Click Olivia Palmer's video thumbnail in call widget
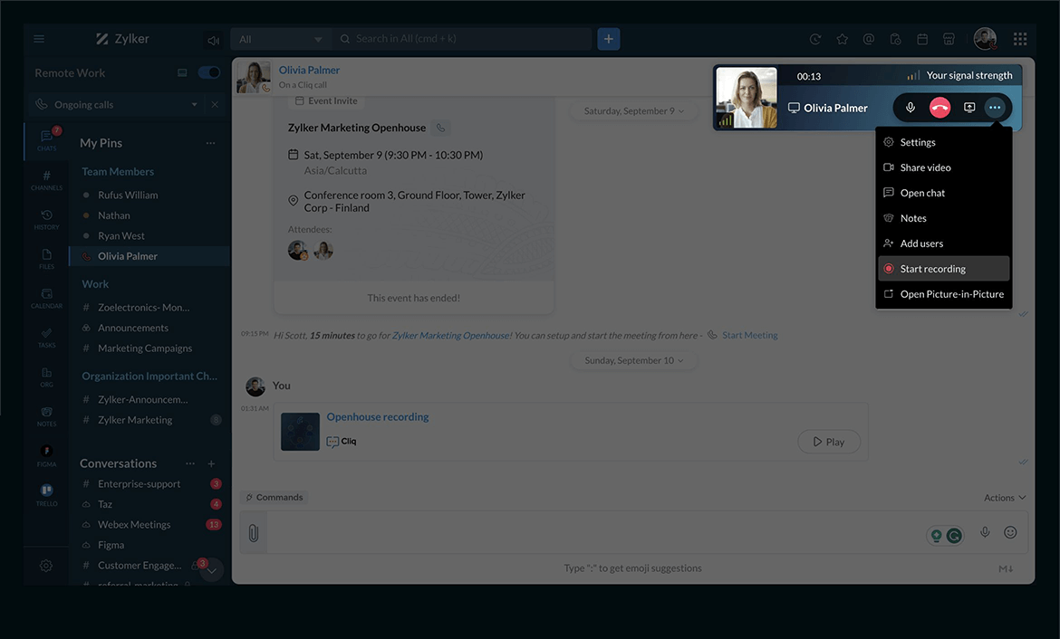The width and height of the screenshot is (1060, 639). (x=747, y=98)
